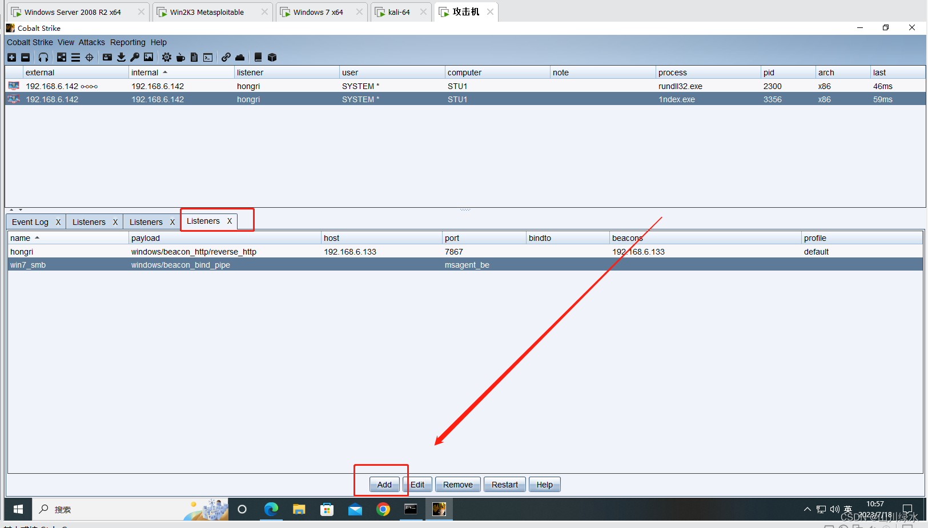This screenshot has width=928, height=528.
Task: Open Configure Listeners headphones icon
Action: pos(43,57)
